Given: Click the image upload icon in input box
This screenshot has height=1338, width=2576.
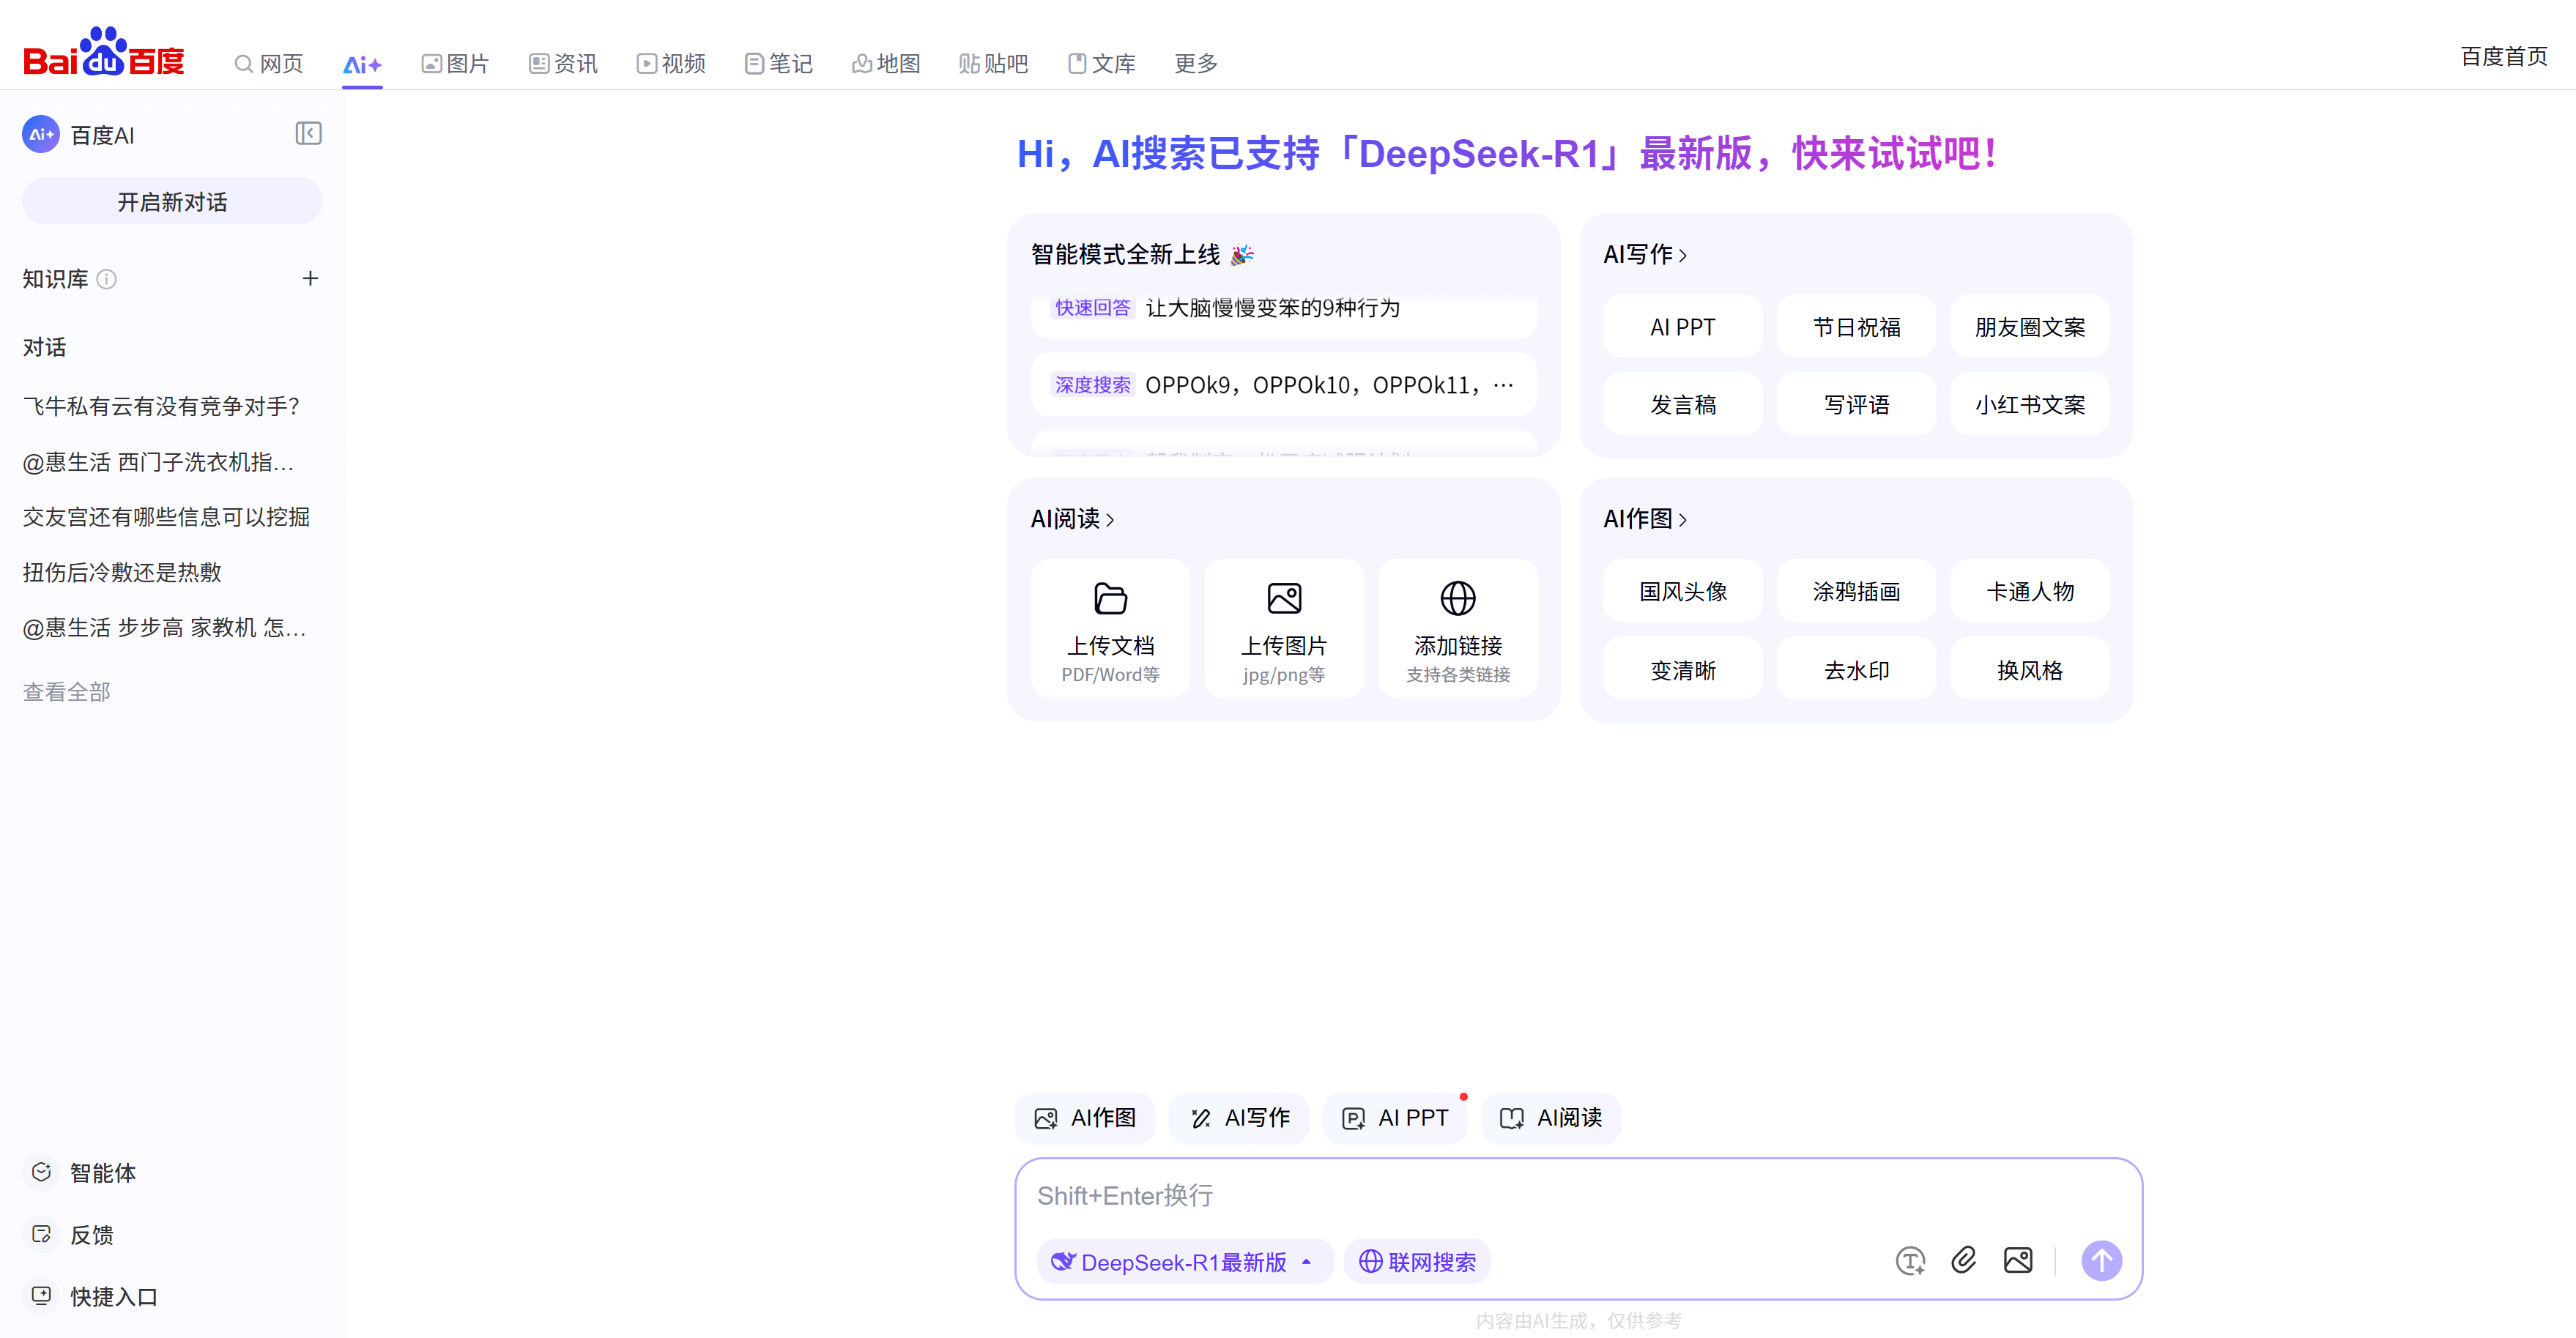Looking at the screenshot, I should 2018,1260.
